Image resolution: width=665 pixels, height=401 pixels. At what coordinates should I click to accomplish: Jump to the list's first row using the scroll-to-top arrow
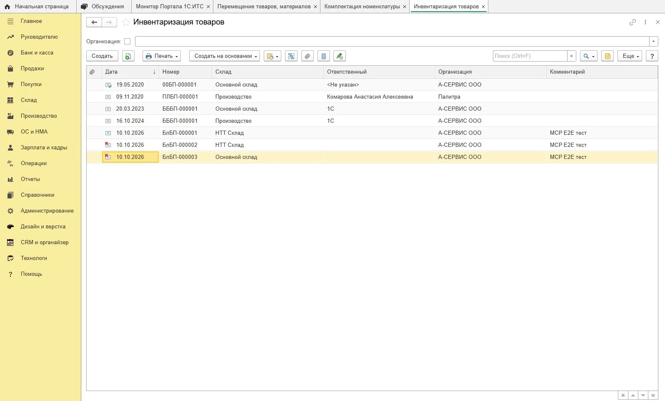(623, 395)
